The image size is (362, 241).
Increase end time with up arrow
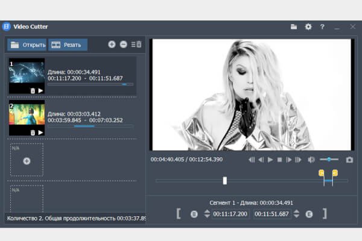[296, 211]
